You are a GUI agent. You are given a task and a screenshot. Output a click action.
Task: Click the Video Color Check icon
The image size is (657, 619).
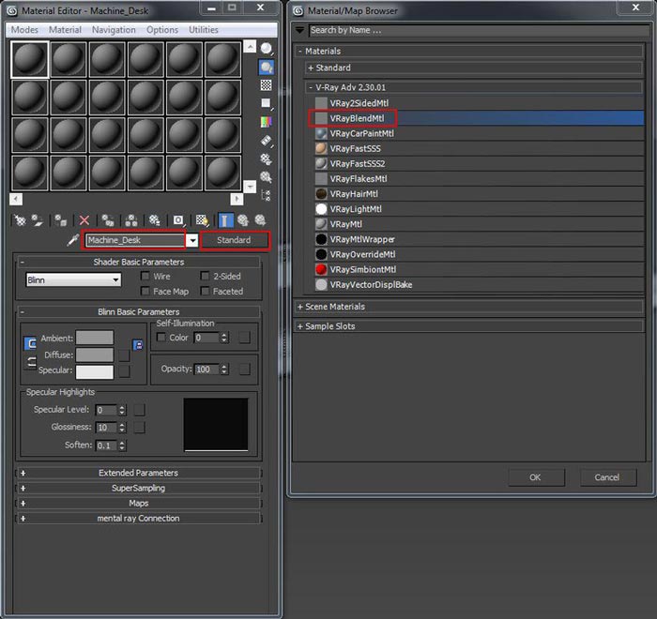click(x=266, y=122)
